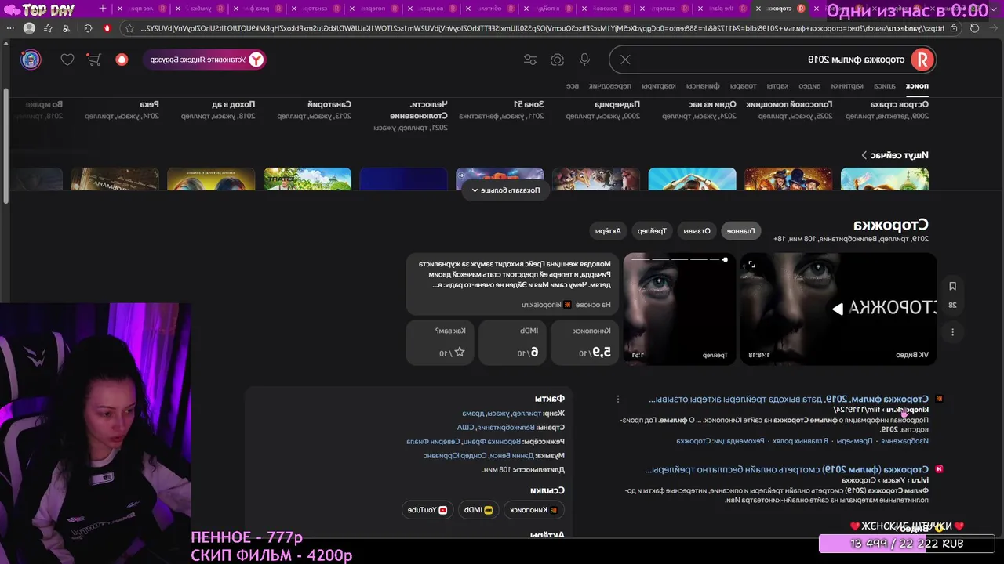Expand VK video to fullscreen with corner icon
The image size is (1004, 564).
(751, 265)
